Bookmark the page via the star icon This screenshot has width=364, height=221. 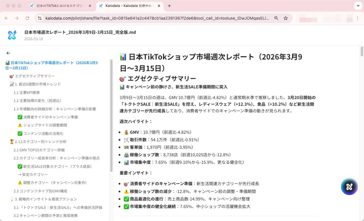click(x=285, y=18)
